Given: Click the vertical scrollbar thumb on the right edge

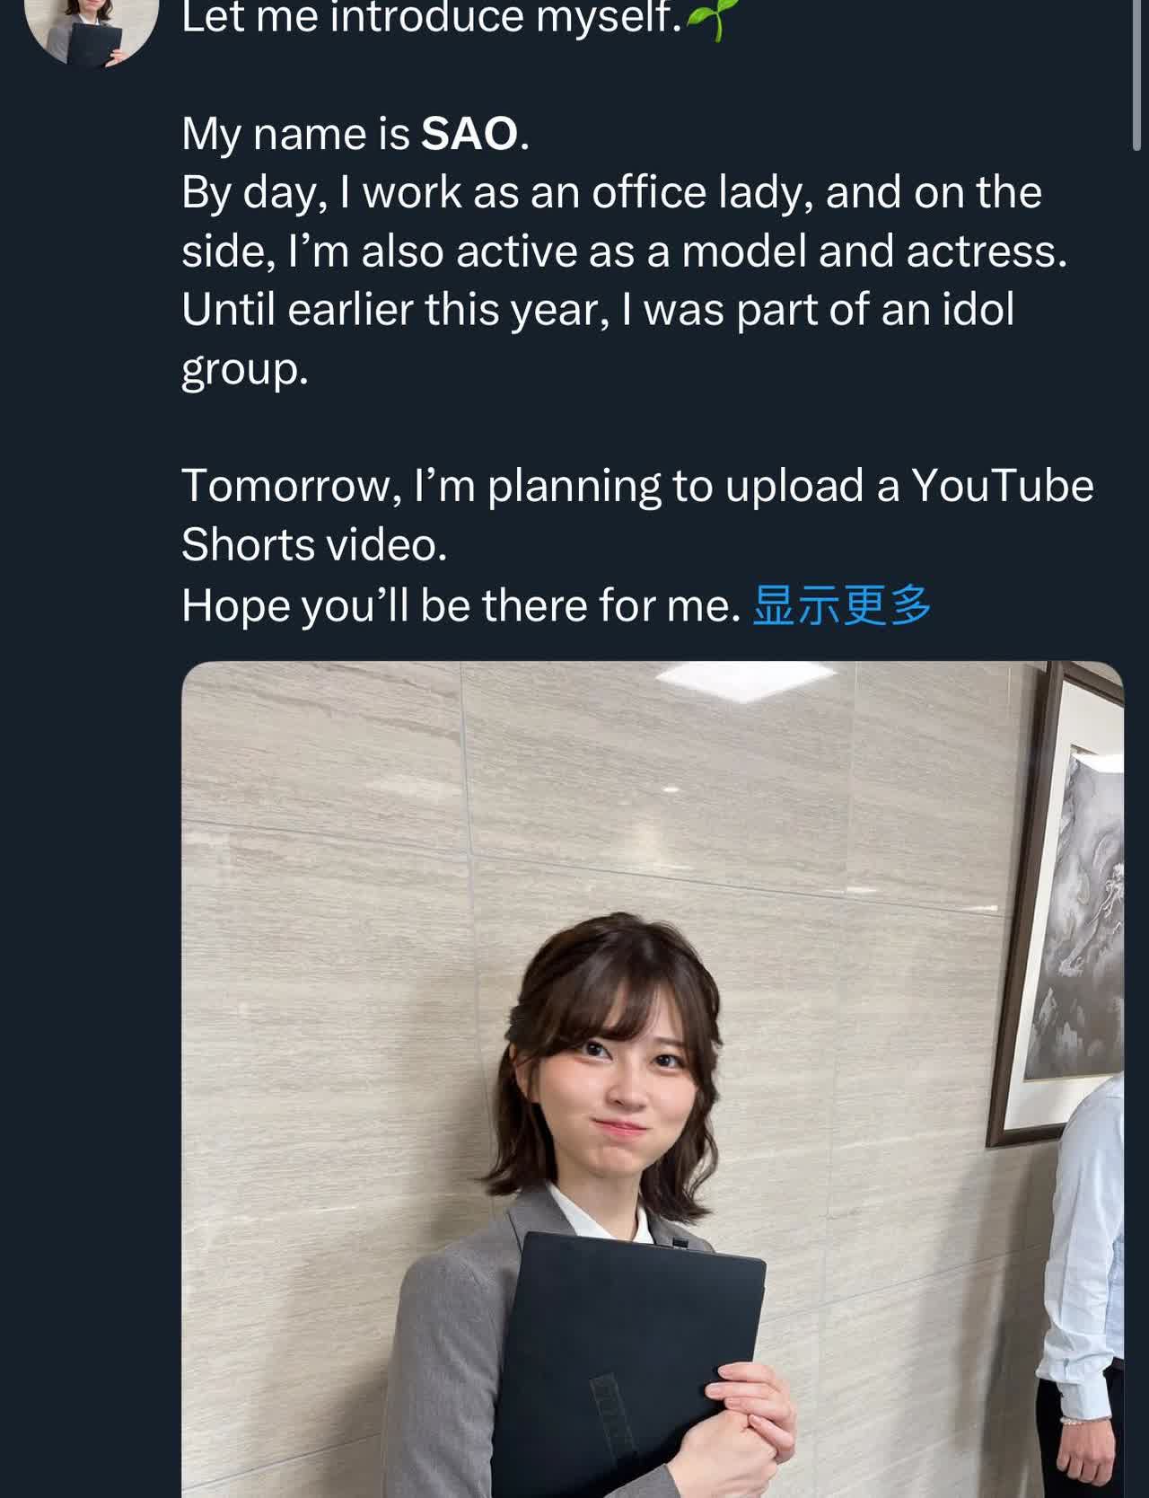Looking at the screenshot, I should tap(1137, 72).
